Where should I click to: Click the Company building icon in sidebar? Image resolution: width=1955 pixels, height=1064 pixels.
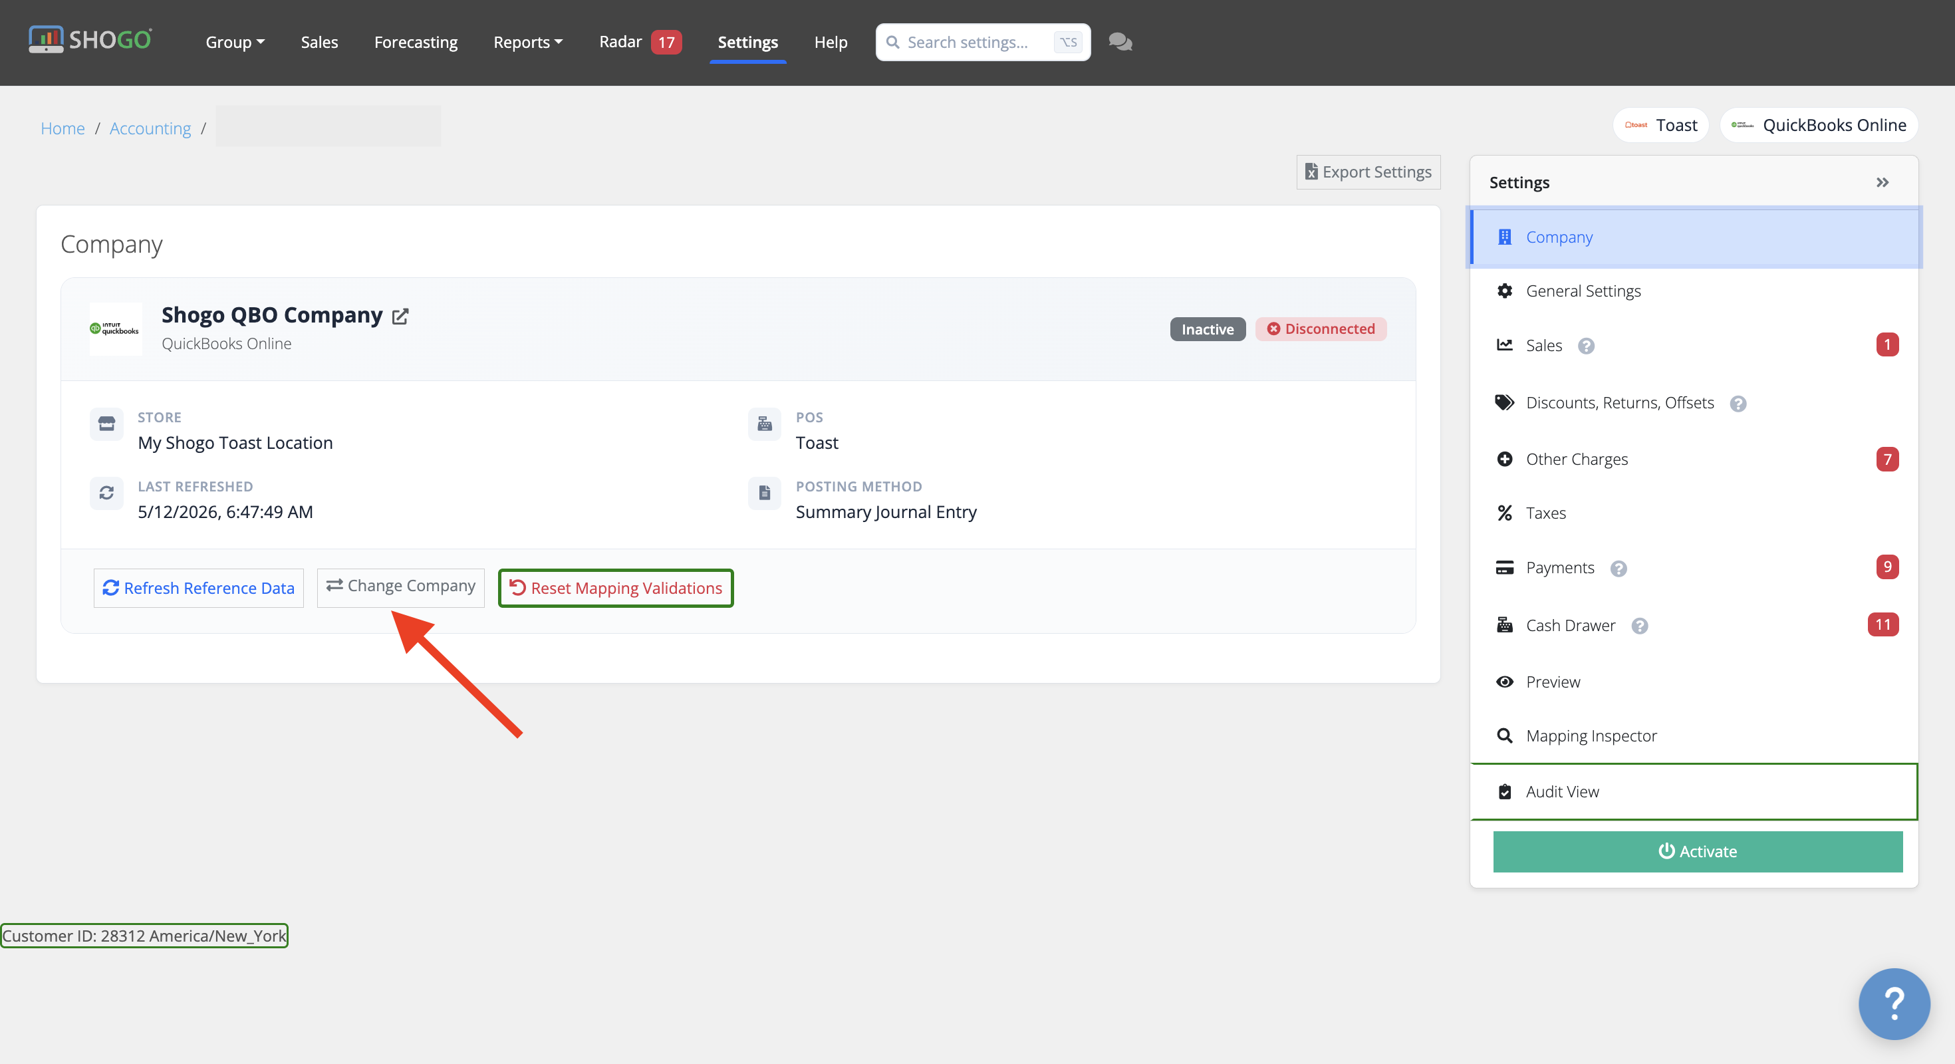(x=1504, y=237)
